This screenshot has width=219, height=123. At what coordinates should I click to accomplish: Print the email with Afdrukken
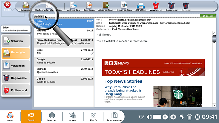tap(140, 6)
